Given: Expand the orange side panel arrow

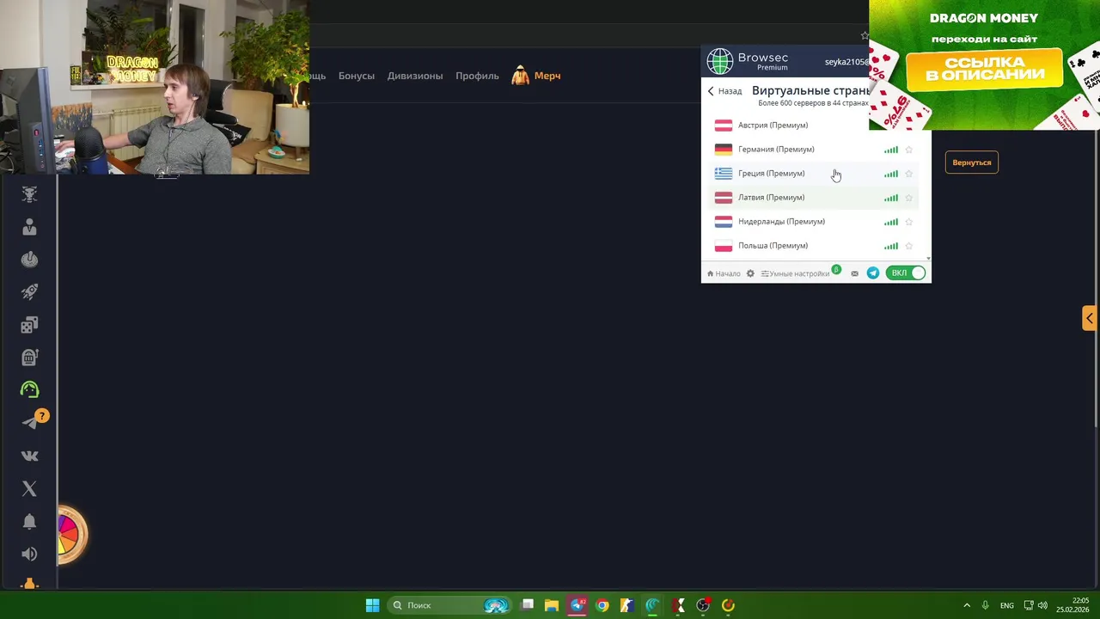Looking at the screenshot, I should point(1090,318).
